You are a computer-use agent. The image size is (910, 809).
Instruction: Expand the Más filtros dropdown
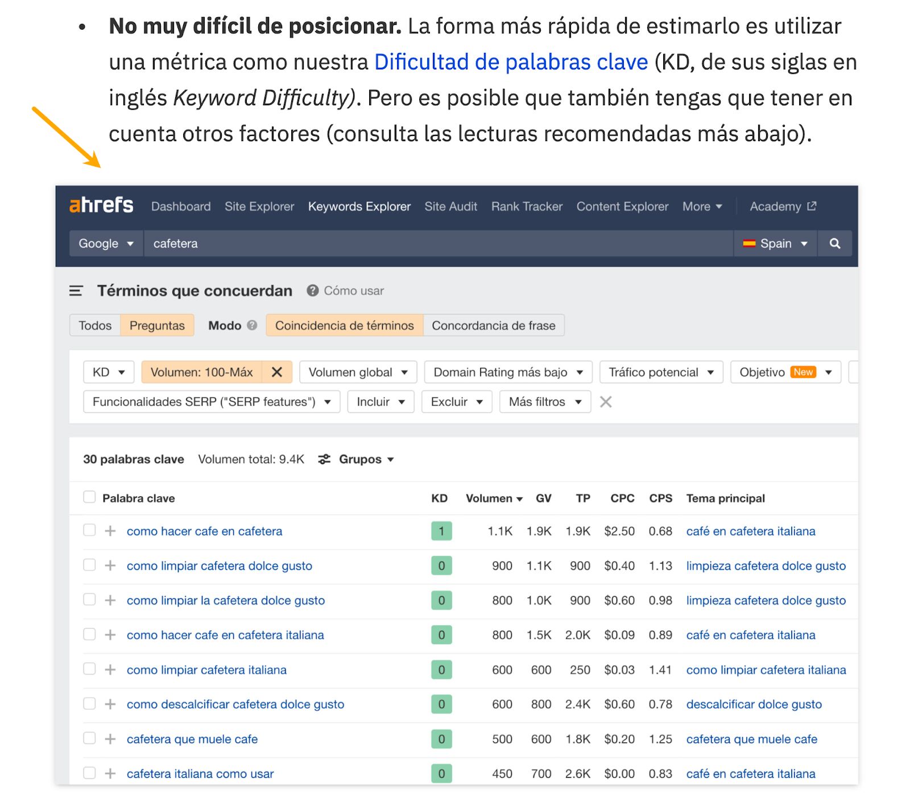point(544,401)
